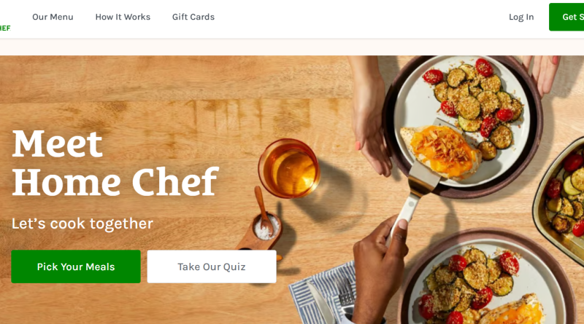The image size is (584, 324).
Task: Click the amber drink glass in hero photo
Action: 289,168
